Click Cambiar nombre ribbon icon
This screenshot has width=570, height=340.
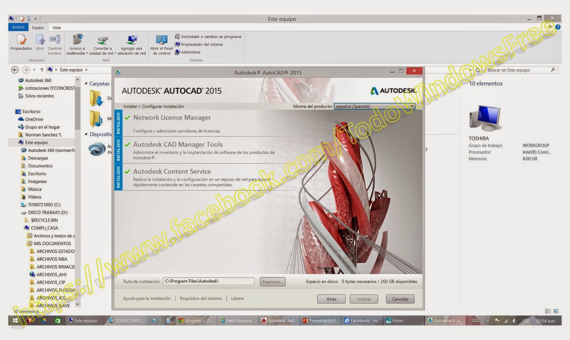point(55,45)
